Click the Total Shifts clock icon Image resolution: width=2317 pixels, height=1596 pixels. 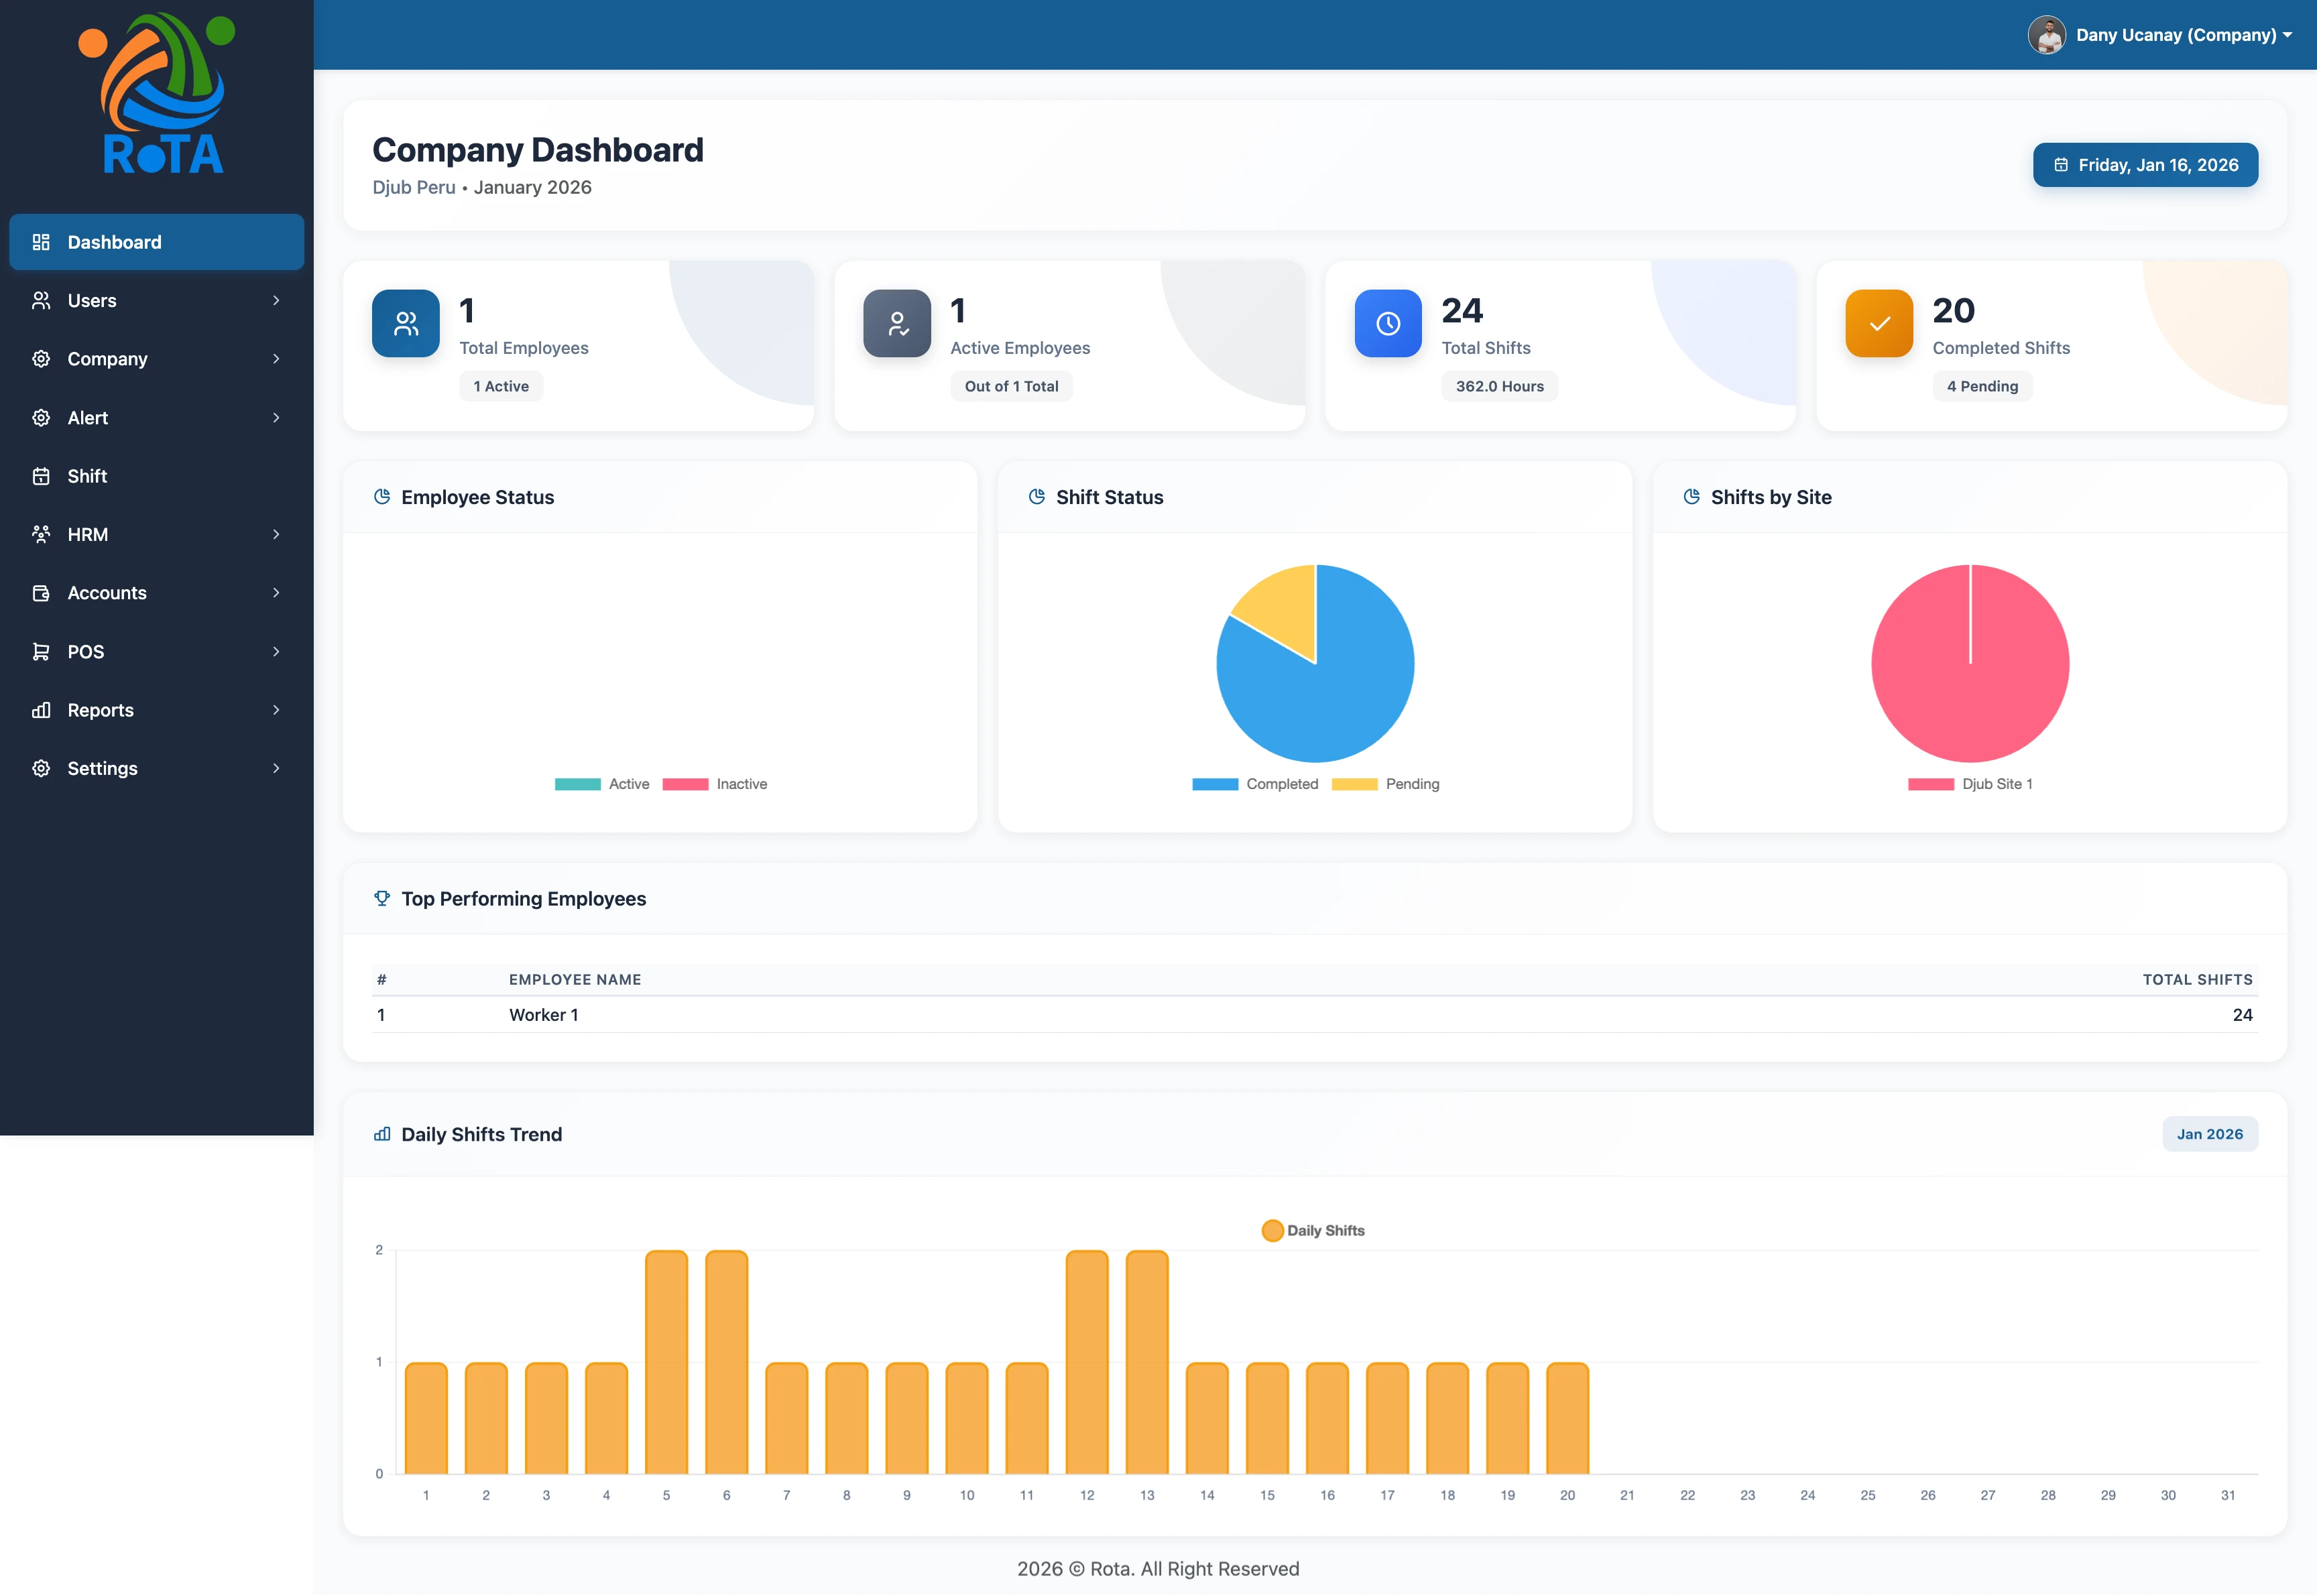[1387, 323]
